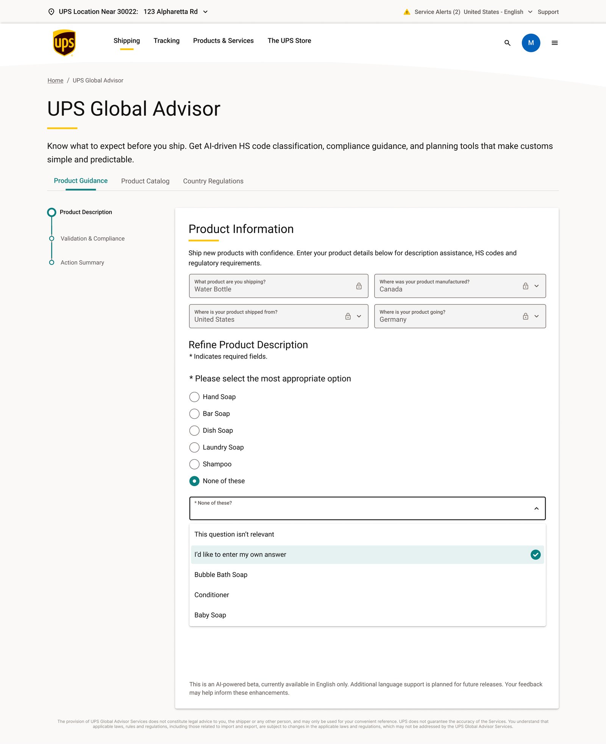Choose Conditioner from the list
The image size is (606, 744).
click(x=367, y=595)
